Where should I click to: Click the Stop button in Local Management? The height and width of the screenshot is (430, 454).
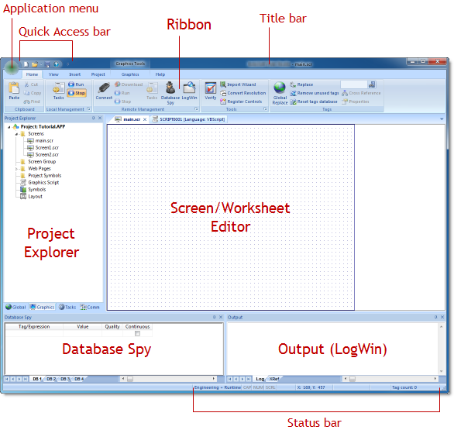[x=77, y=93]
